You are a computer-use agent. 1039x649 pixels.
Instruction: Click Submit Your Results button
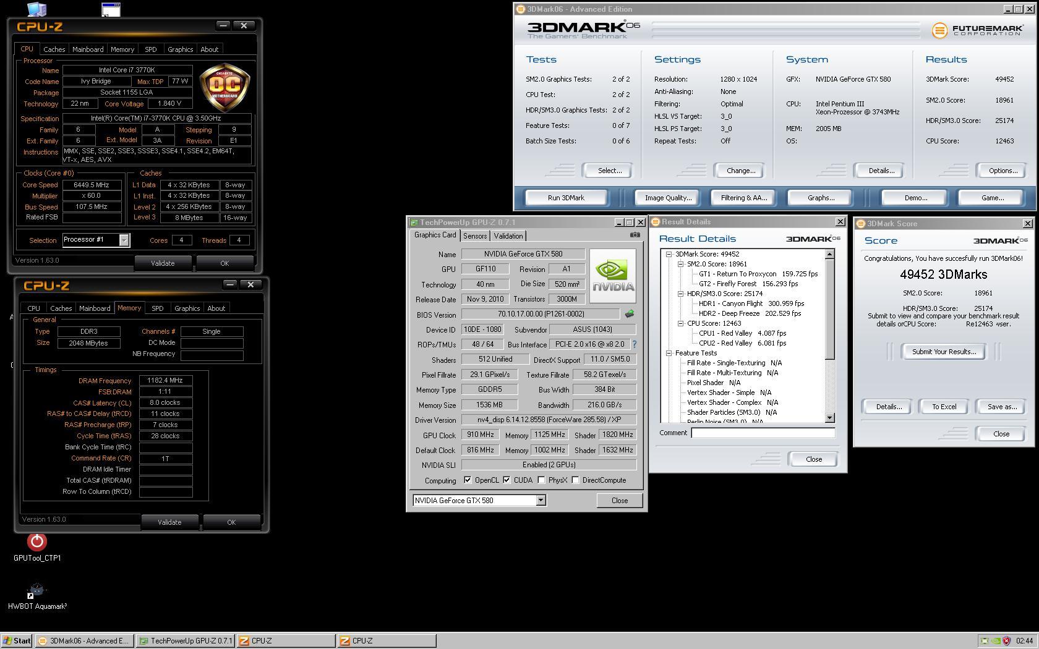point(944,352)
